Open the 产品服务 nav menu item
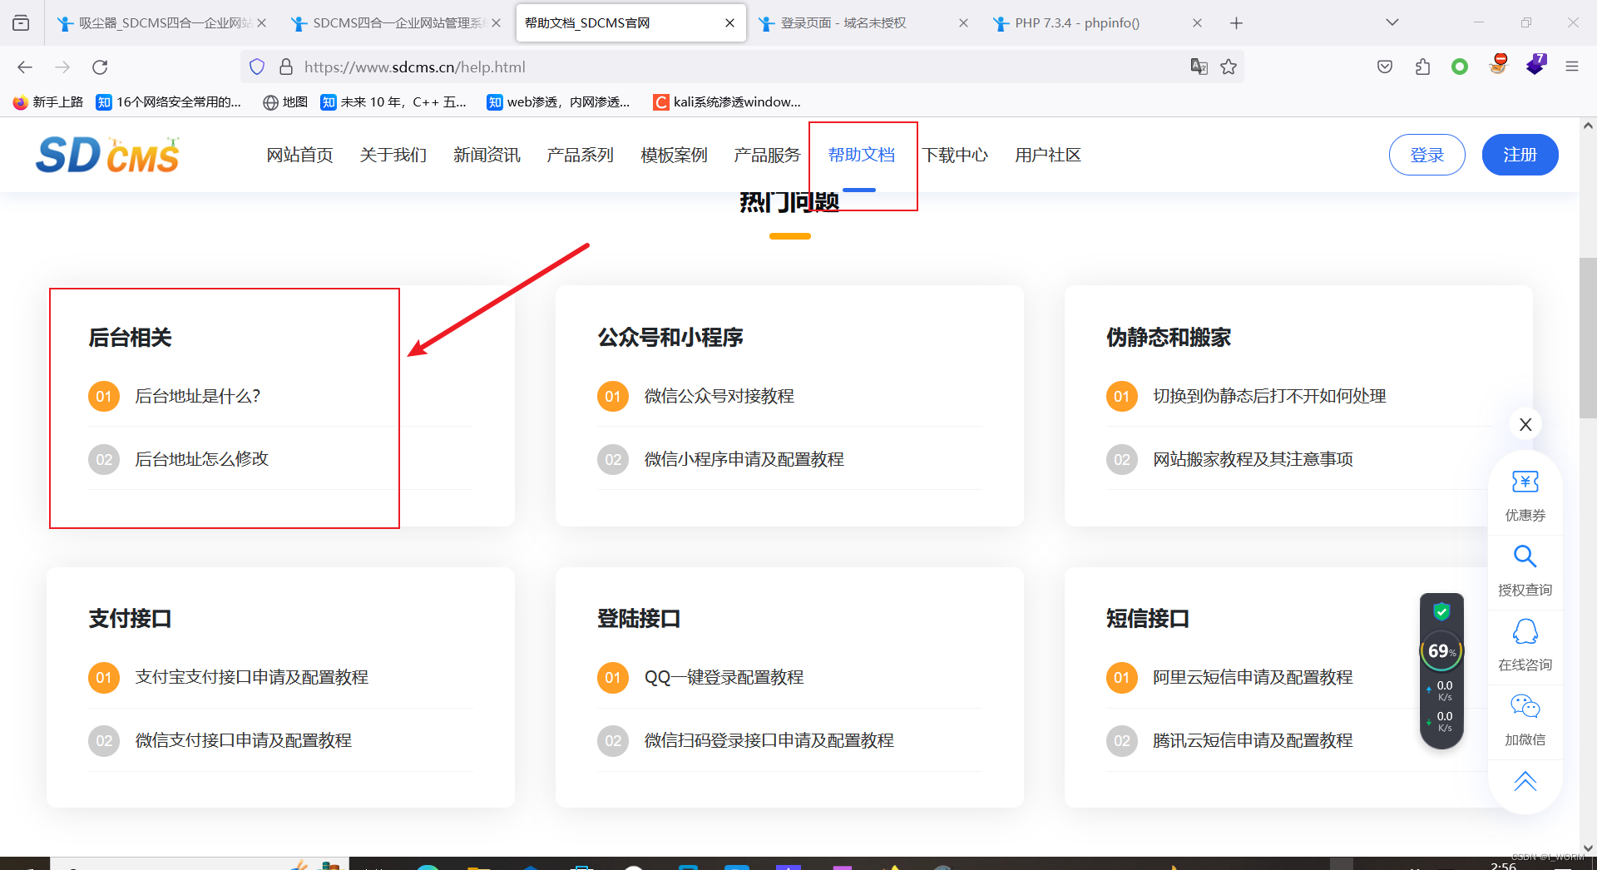This screenshot has width=1597, height=870. pyautogui.click(x=767, y=155)
